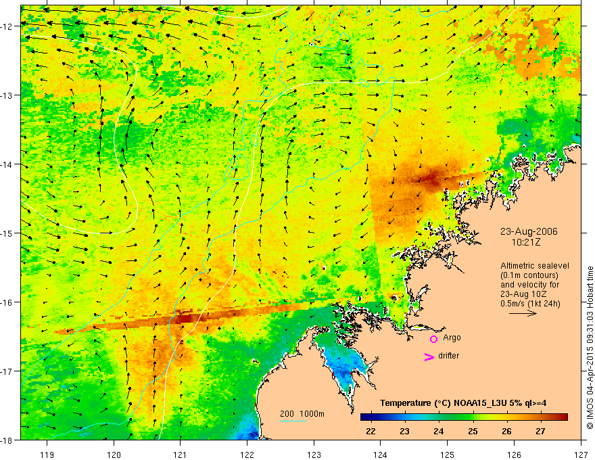The height and width of the screenshot is (460, 595).
Task: Click the temperature color bar at 27
Action: 540,417
